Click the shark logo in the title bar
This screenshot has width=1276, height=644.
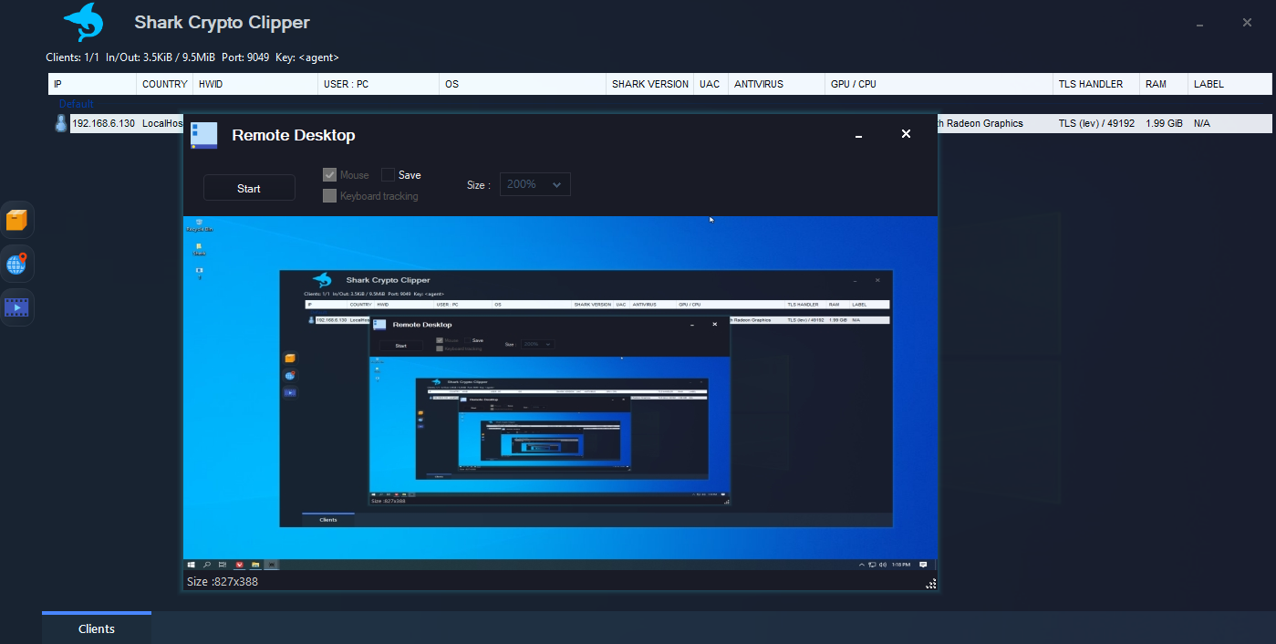click(82, 22)
